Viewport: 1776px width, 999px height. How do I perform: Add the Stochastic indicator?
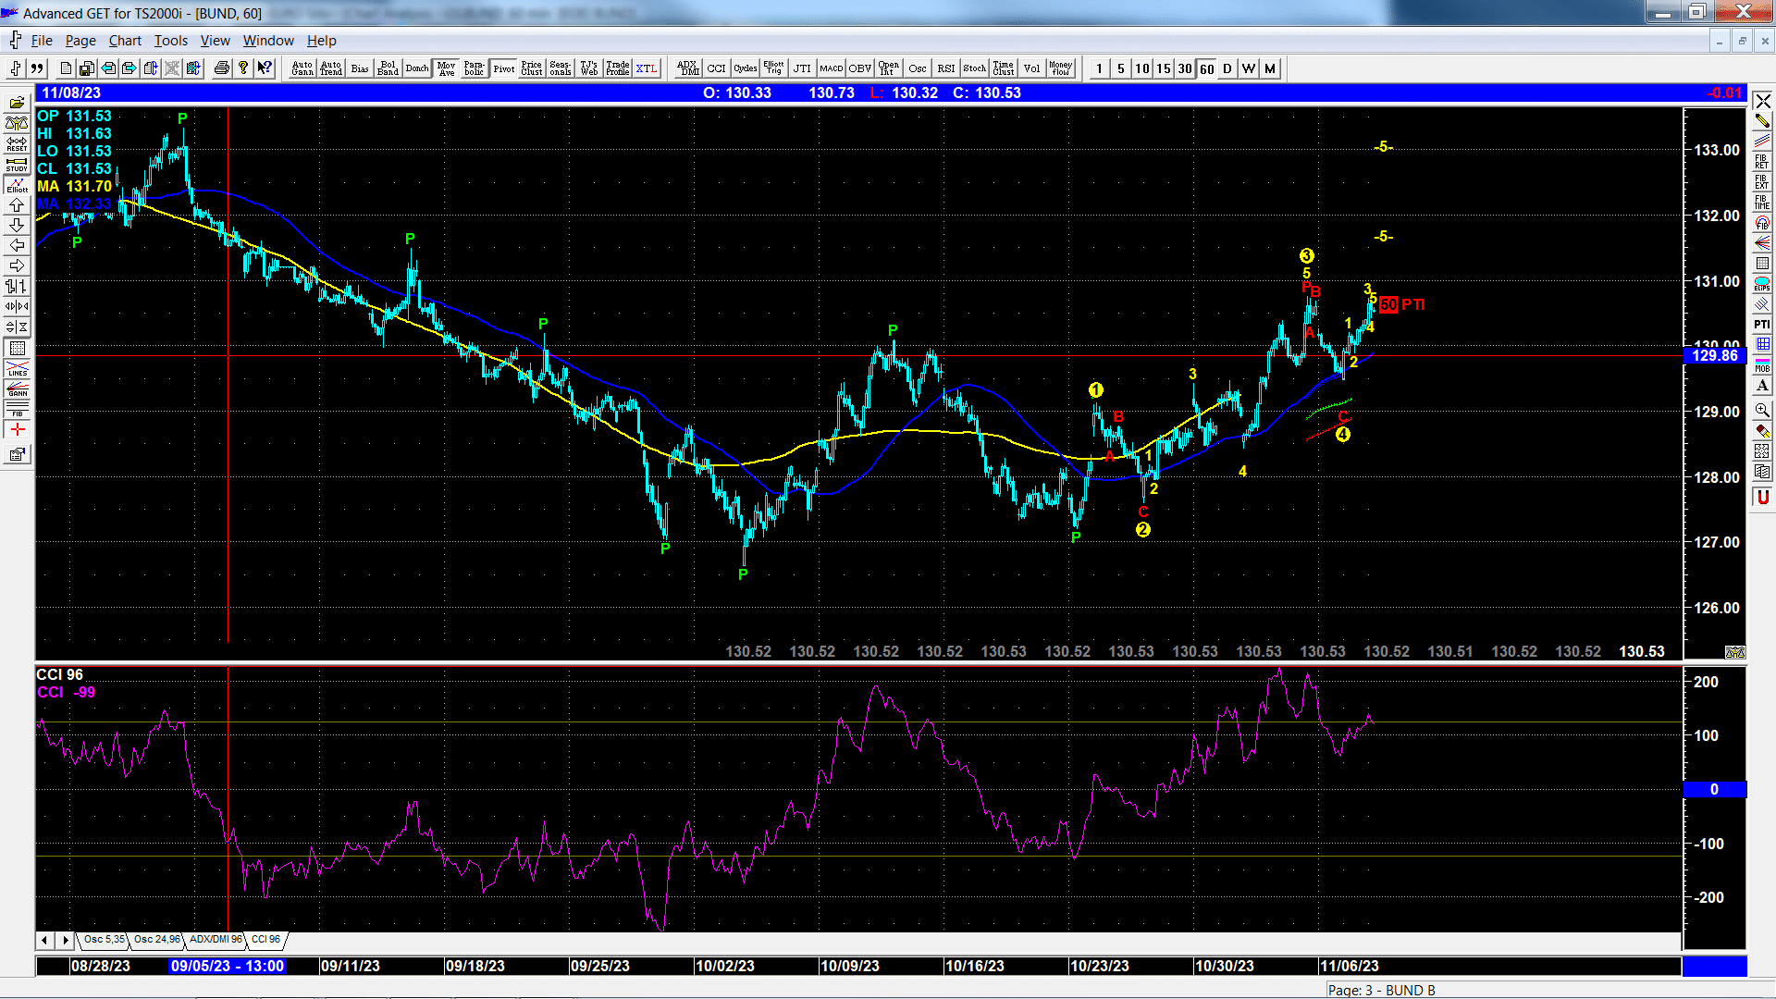pos(975,68)
